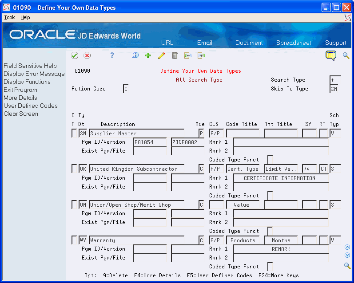Click the scroll up arrow icon
354x283 pixels.
pos(347,247)
